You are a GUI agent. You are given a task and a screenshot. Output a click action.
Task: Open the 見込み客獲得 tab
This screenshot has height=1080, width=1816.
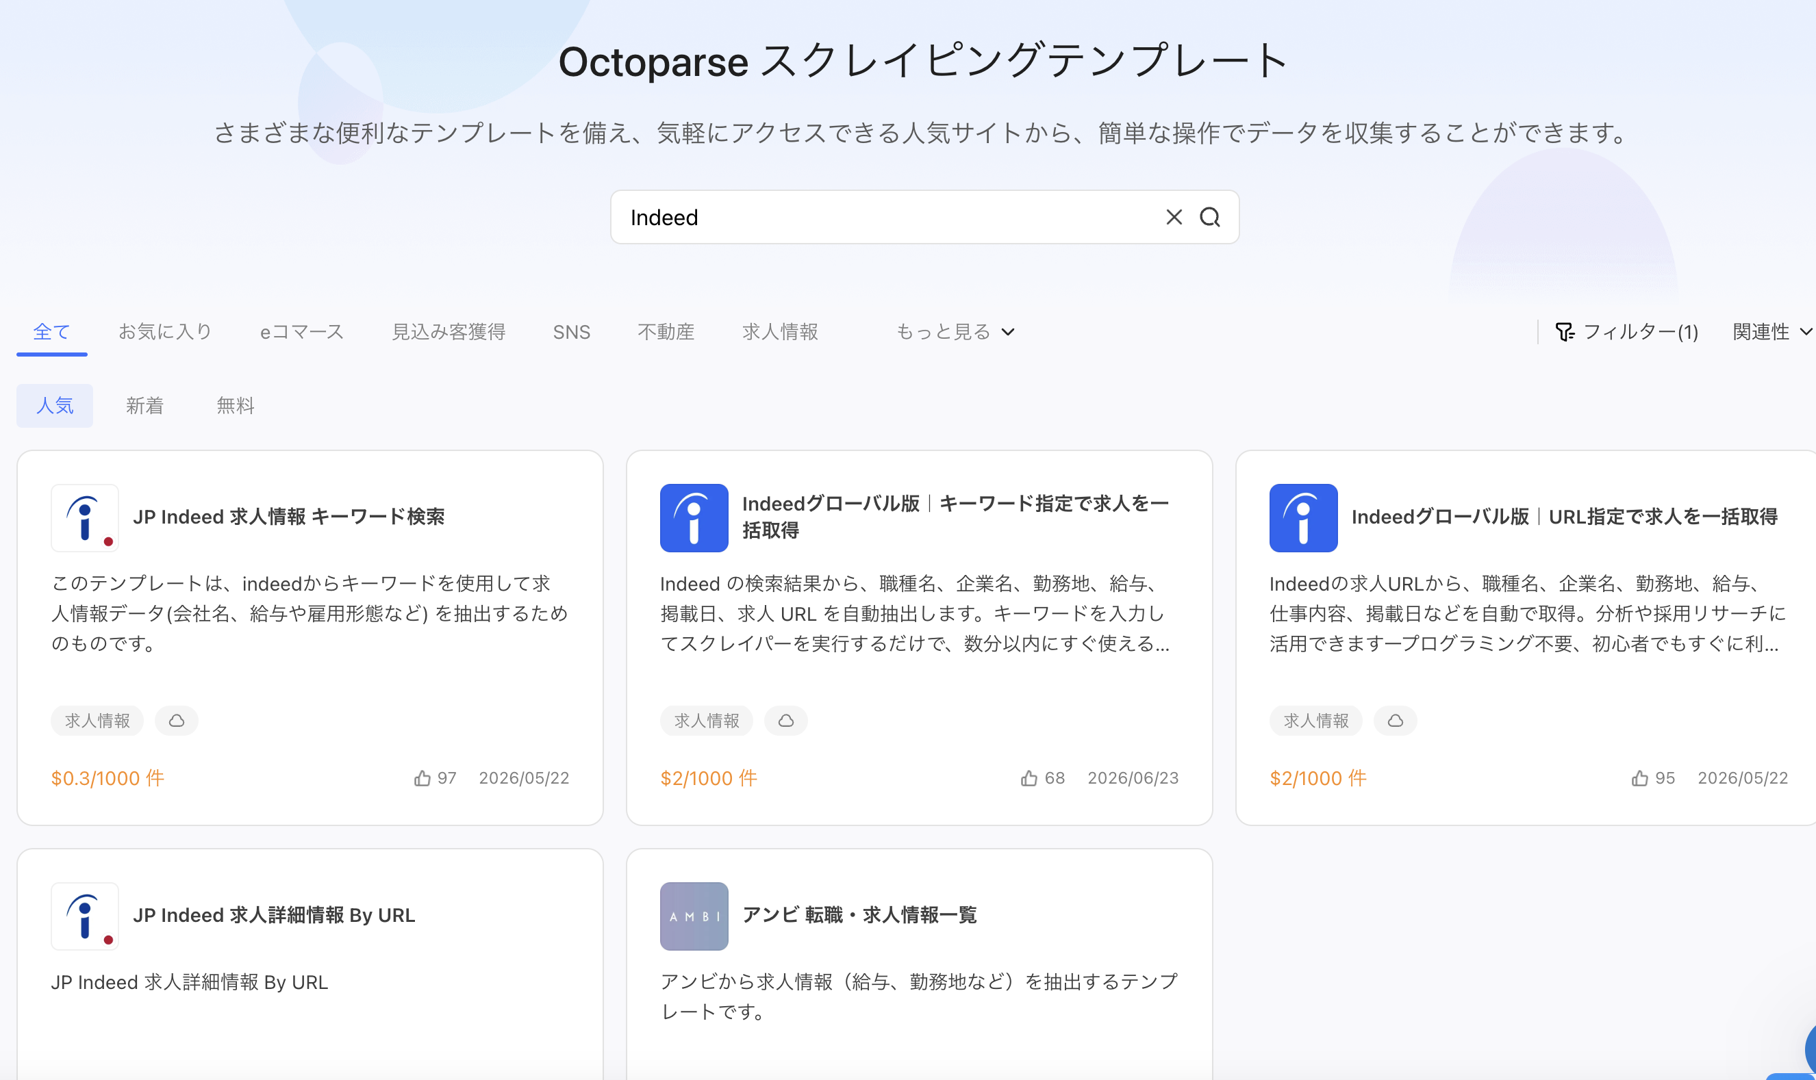click(x=449, y=332)
